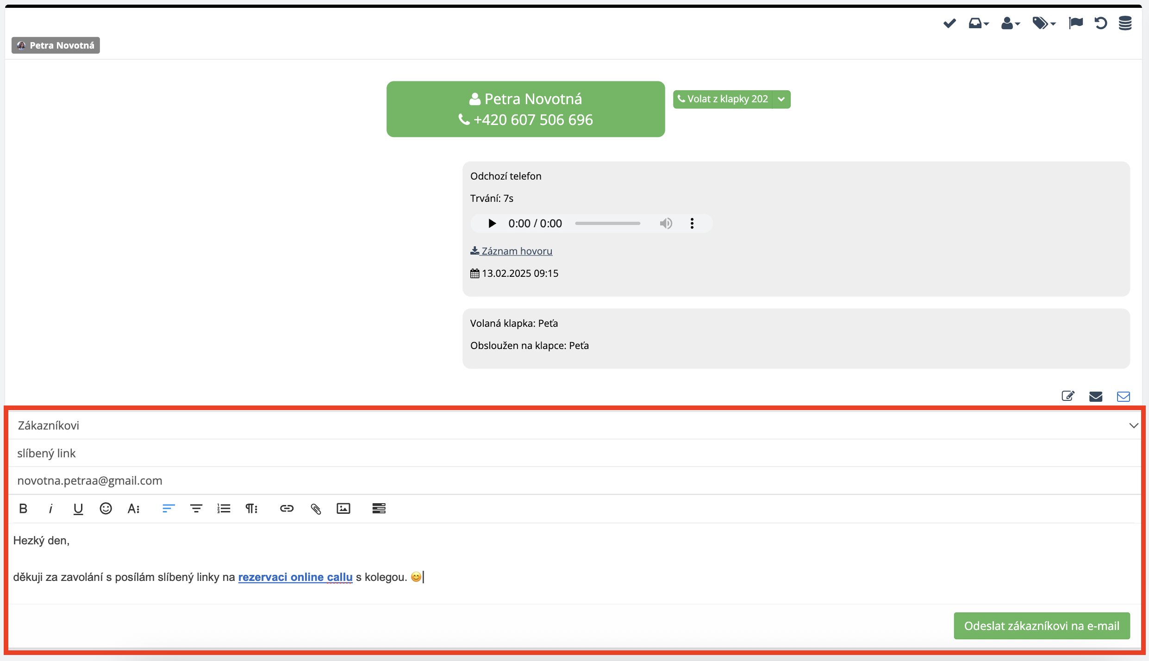Image resolution: width=1149 pixels, height=661 pixels.
Task: Insert image into message
Action: pos(343,509)
